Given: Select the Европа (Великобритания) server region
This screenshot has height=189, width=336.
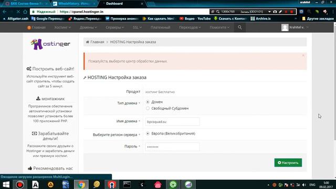Looking at the screenshot, I should click(148, 133).
